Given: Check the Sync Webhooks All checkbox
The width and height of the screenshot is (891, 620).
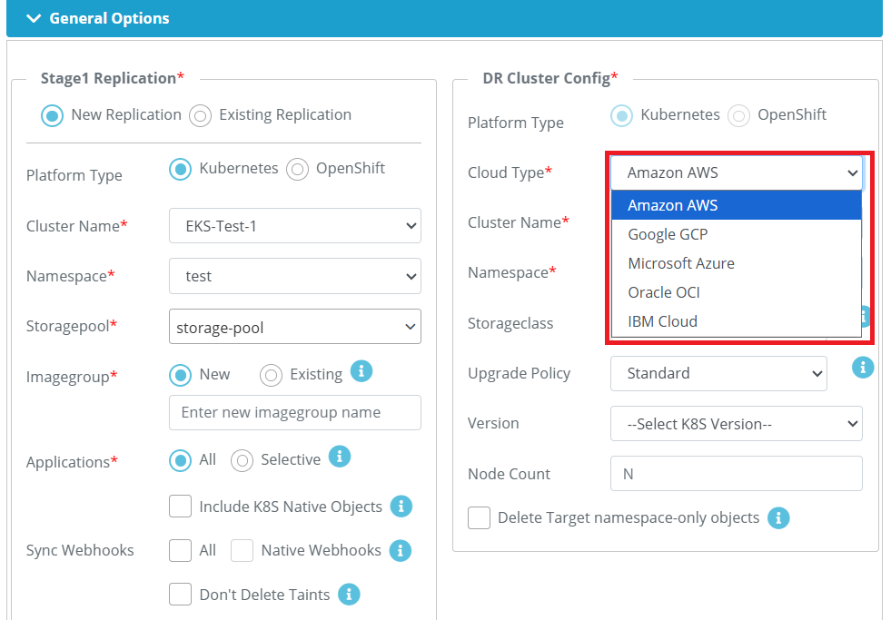Looking at the screenshot, I should click(x=180, y=550).
